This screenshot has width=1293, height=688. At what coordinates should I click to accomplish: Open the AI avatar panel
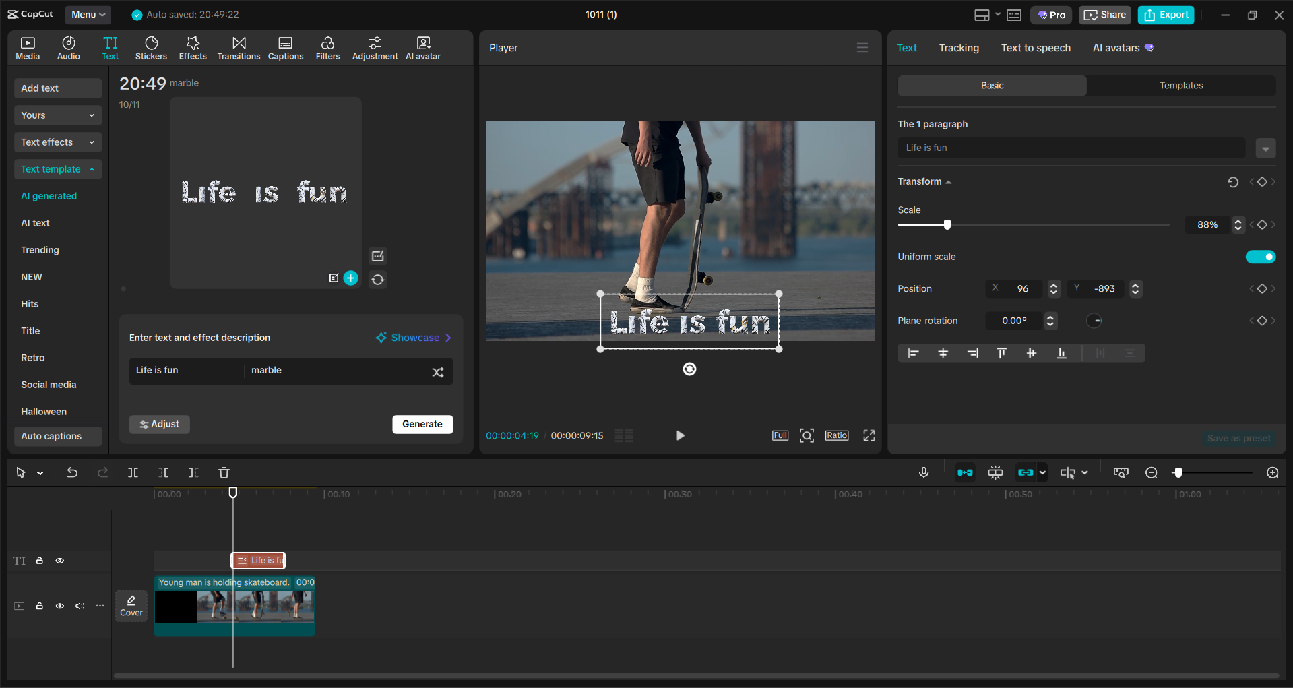point(422,47)
